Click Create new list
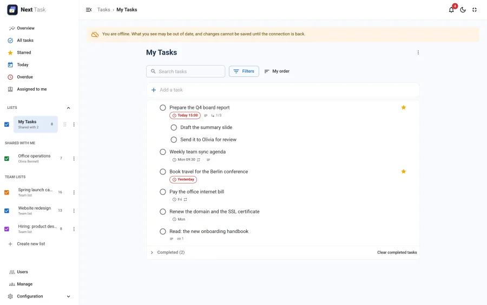487x305 pixels. click(x=31, y=244)
